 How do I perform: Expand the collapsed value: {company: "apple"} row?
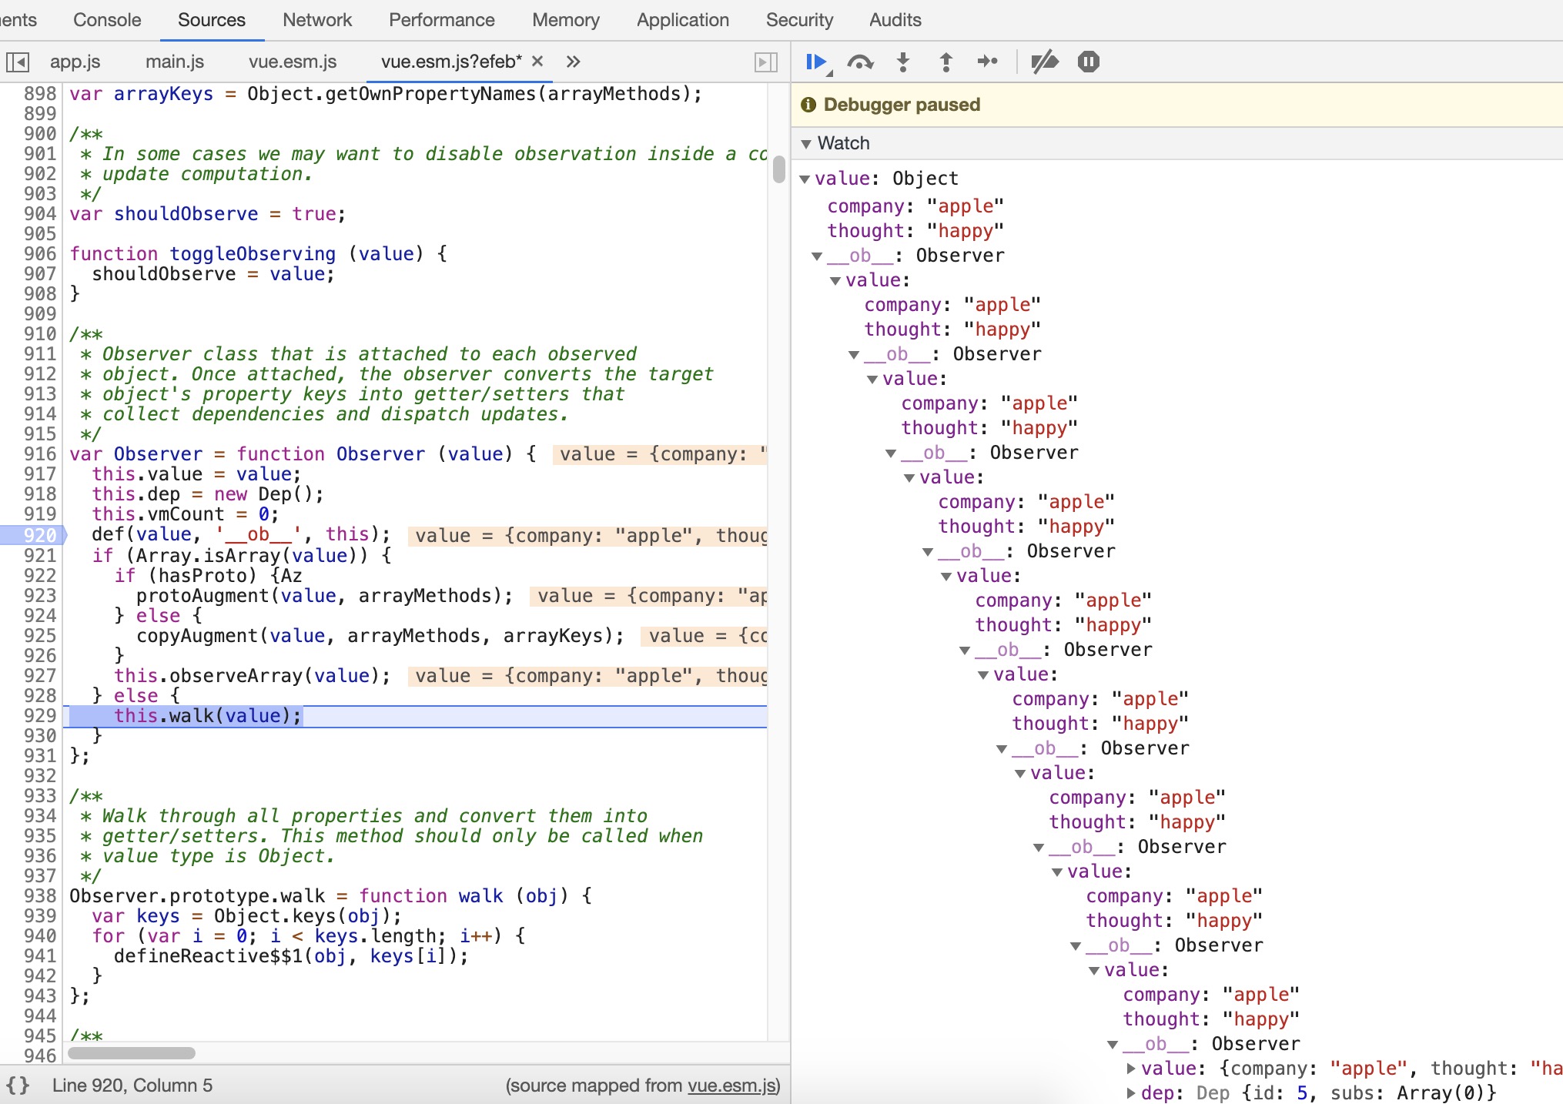coord(1131,1069)
